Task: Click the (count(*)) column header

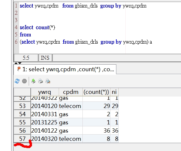Action: (x=96, y=92)
